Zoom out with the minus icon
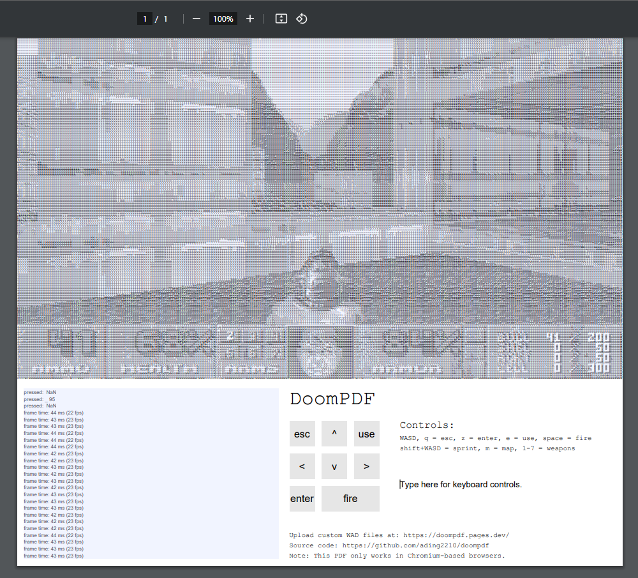This screenshot has height=578, width=638. [x=196, y=19]
